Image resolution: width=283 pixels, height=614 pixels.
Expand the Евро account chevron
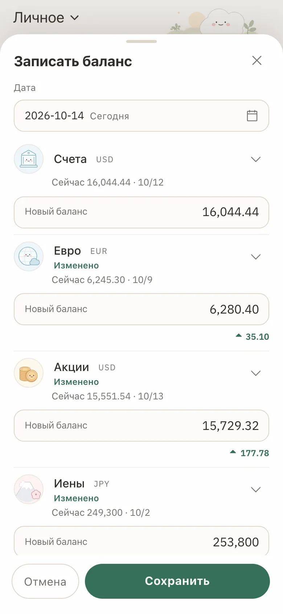[x=256, y=257]
